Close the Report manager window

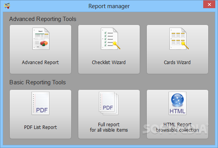click(x=209, y=4)
